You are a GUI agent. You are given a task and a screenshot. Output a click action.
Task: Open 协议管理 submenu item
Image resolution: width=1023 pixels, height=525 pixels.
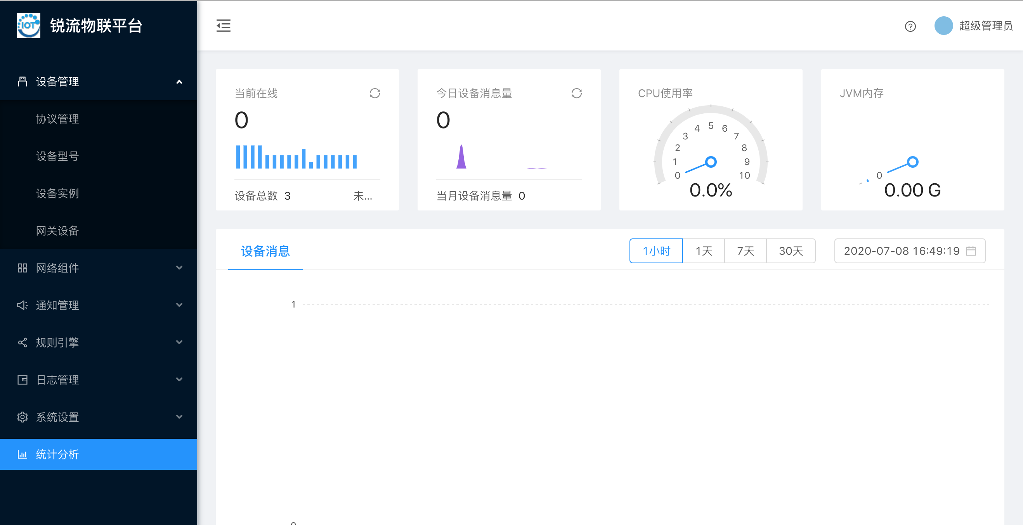tap(57, 119)
